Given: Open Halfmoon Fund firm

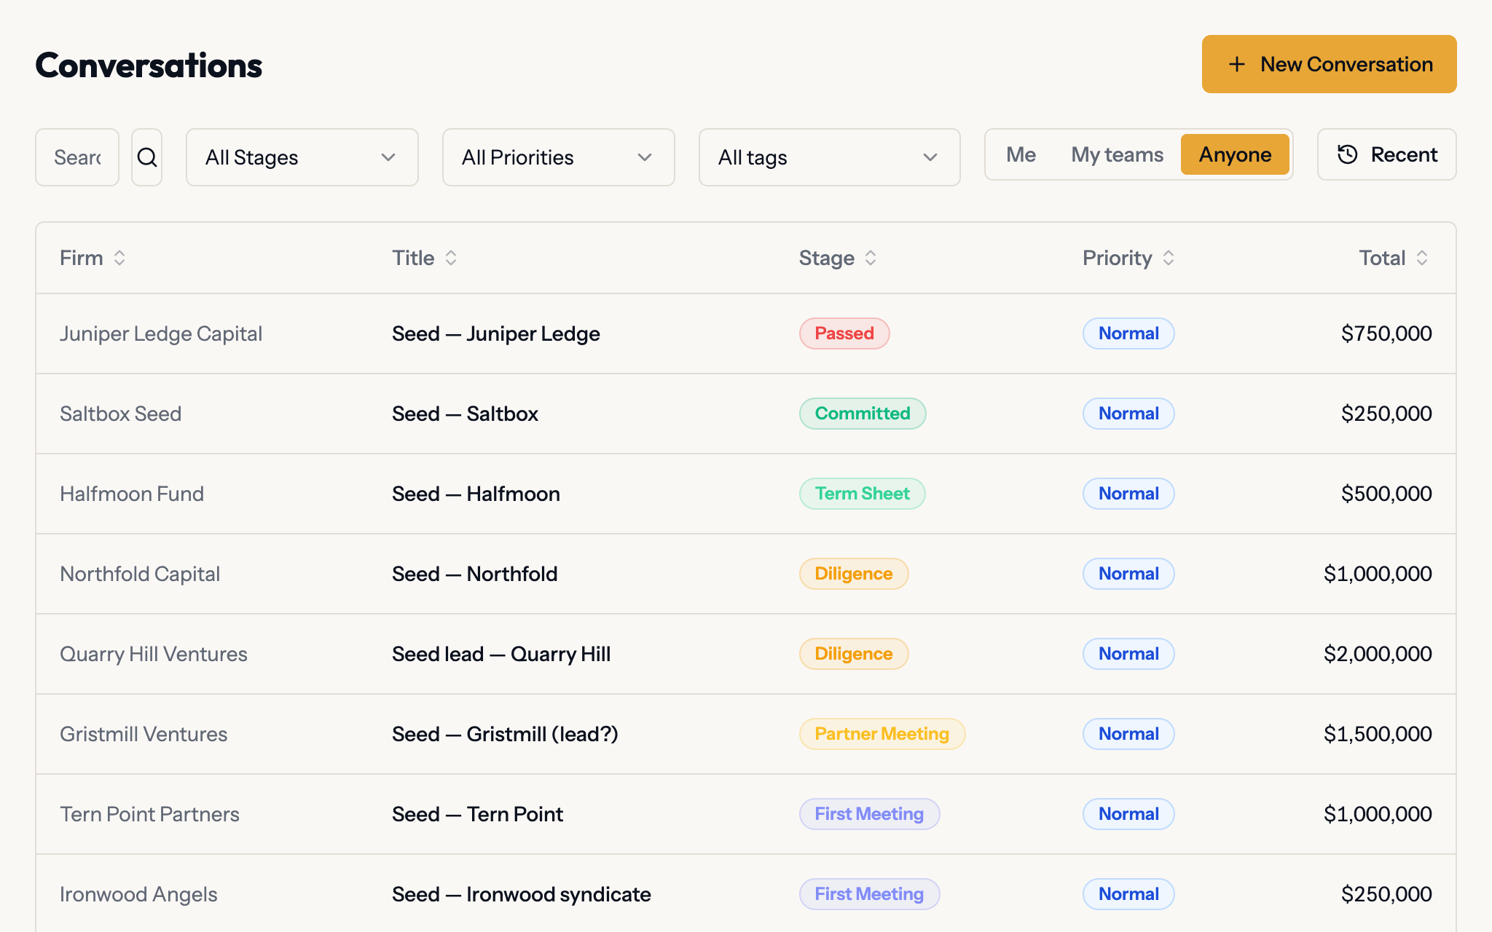Looking at the screenshot, I should point(132,494).
